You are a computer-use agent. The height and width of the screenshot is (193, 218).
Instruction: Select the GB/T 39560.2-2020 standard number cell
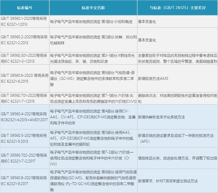[x=24, y=40]
